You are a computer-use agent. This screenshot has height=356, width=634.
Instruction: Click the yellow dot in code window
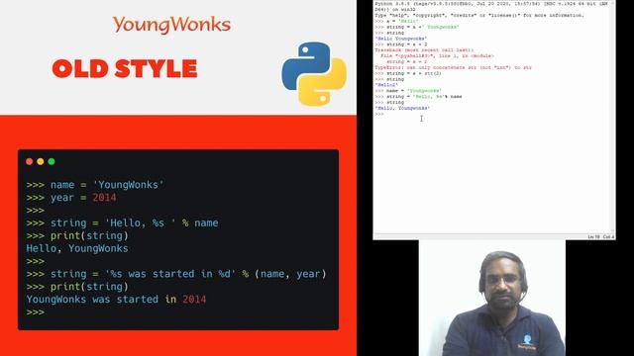(x=41, y=161)
